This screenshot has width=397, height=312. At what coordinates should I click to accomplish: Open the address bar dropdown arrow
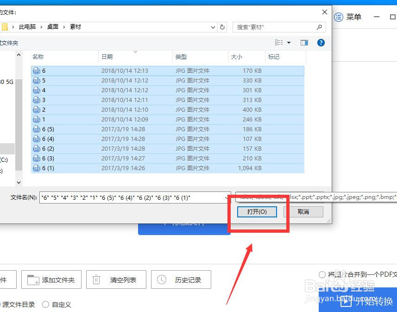pos(213,27)
